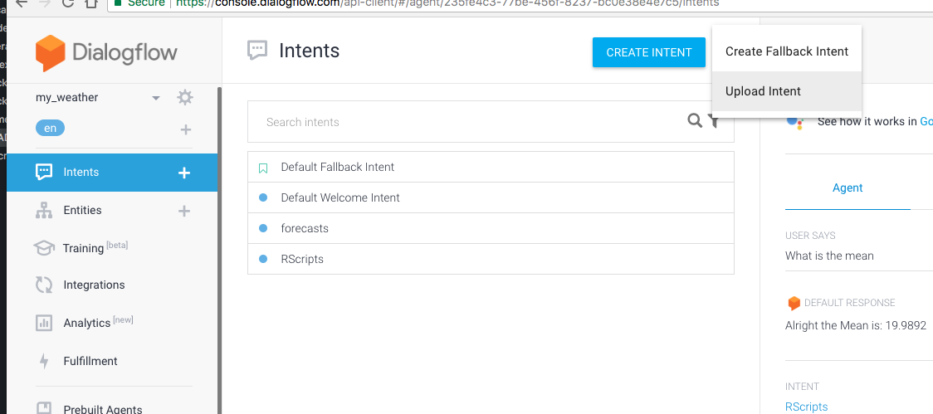Image resolution: width=933 pixels, height=414 pixels.
Task: Open agent settings gear icon
Action: click(185, 98)
